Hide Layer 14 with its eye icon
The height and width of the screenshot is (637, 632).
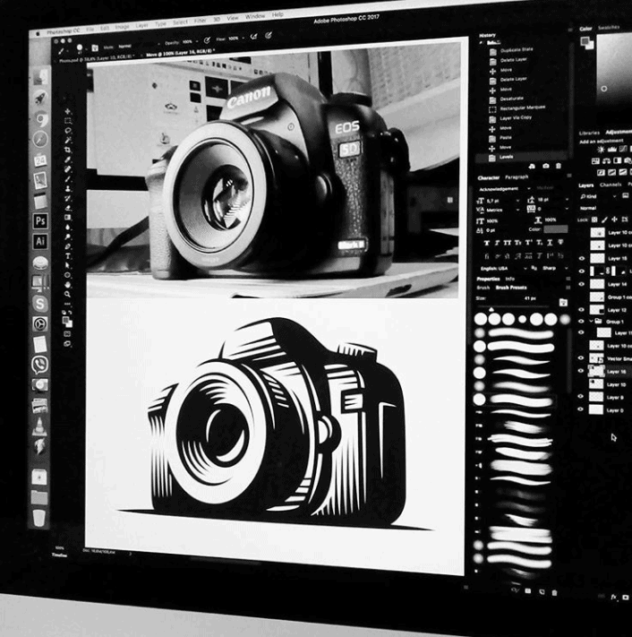point(582,284)
